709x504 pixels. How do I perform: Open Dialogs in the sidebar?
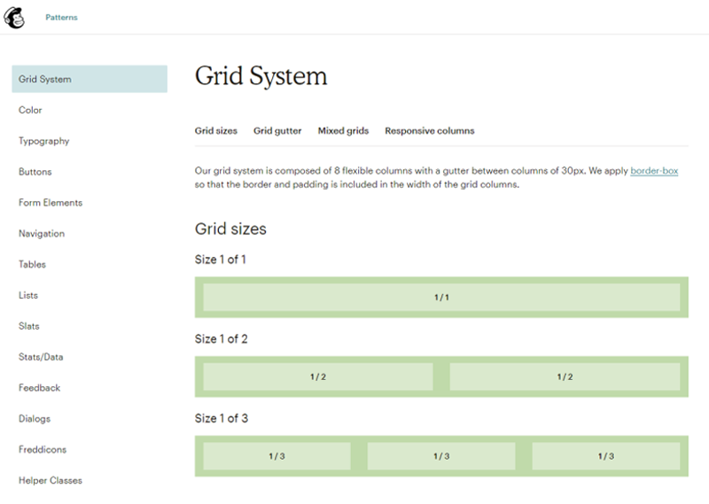[x=35, y=419]
